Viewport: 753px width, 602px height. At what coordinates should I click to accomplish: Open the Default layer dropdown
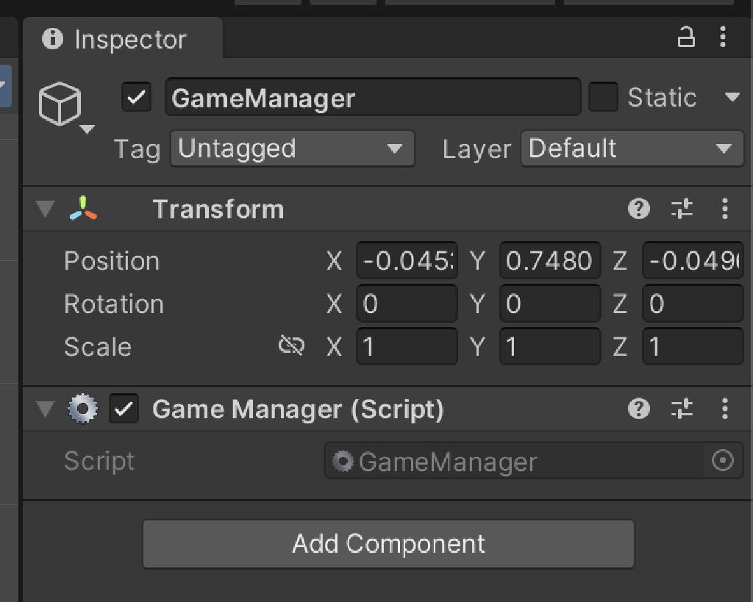point(631,148)
